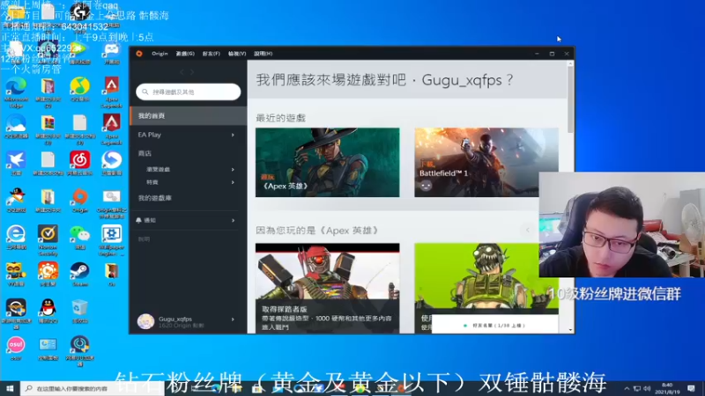Click the Windows taskbar search box
This screenshot has width=705, height=396.
[x=93, y=388]
